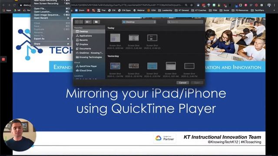Click the browser forward arrow
Image resolution: width=278 pixels, height=156 pixels.
(x=9, y=5)
